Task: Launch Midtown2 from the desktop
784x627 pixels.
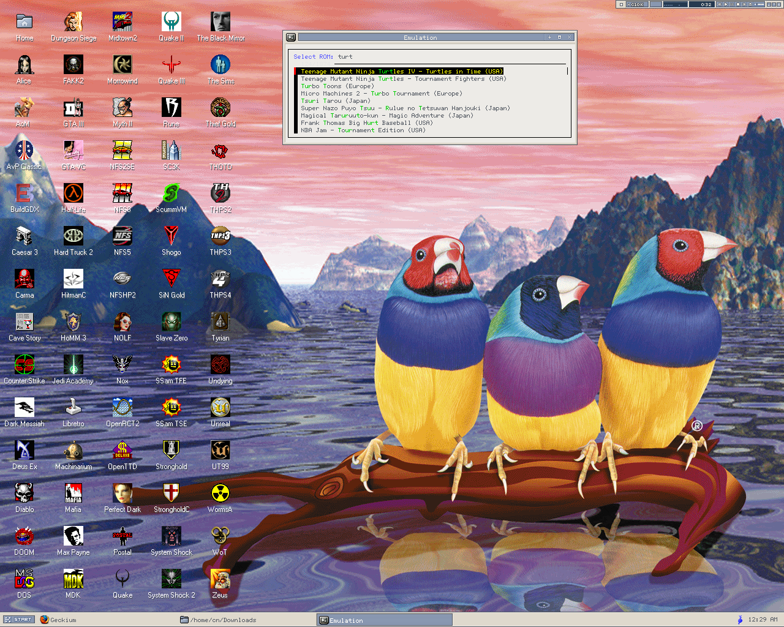Action: point(123,26)
